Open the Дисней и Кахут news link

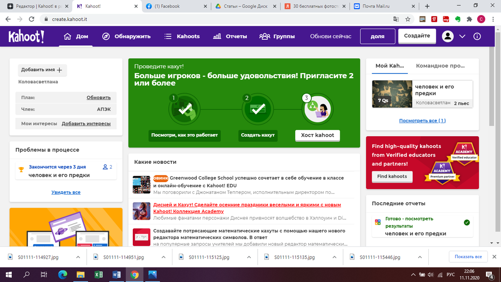pos(247,208)
